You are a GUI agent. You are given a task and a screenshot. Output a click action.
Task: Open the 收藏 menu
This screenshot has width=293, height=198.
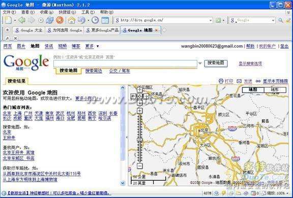click(47, 12)
